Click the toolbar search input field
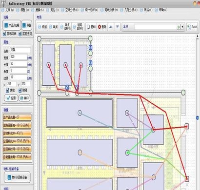Image resolution: width=200 pixels, height=190 pixels. pos(156,27)
